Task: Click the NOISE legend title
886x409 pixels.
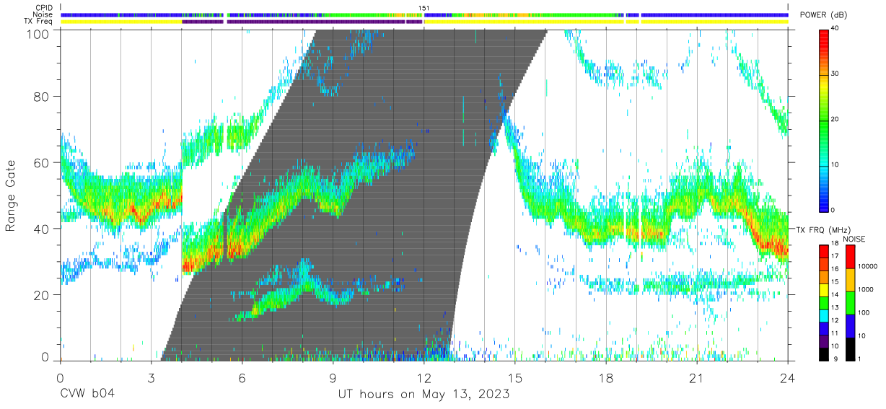Action: [855, 238]
